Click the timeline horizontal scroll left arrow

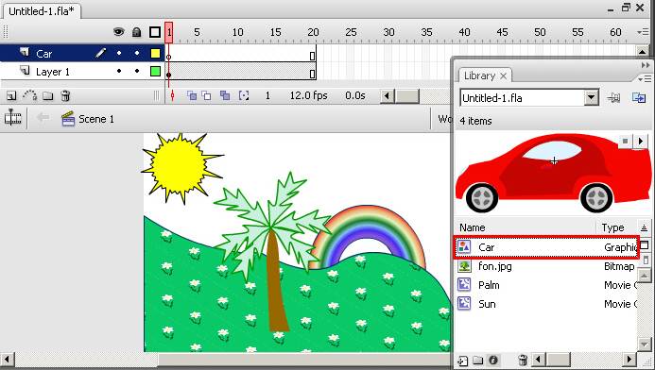(x=387, y=96)
